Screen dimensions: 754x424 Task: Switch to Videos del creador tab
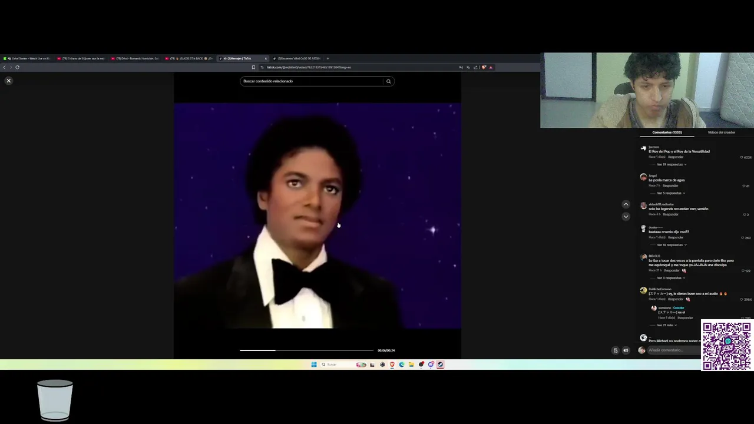click(x=721, y=132)
